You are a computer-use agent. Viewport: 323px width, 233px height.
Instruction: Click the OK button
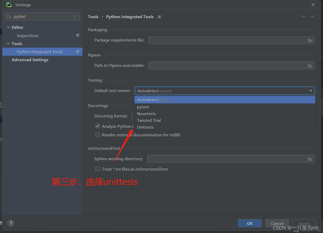click(x=250, y=223)
